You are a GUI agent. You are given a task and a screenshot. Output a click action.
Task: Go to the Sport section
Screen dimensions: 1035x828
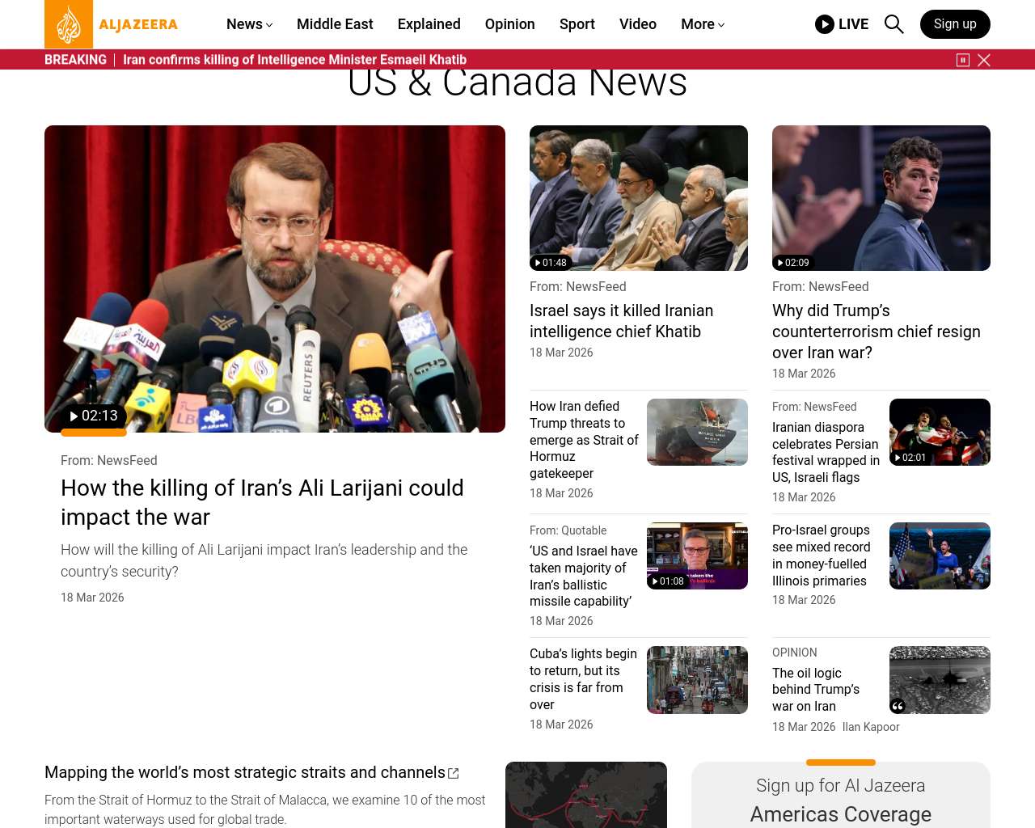(577, 24)
